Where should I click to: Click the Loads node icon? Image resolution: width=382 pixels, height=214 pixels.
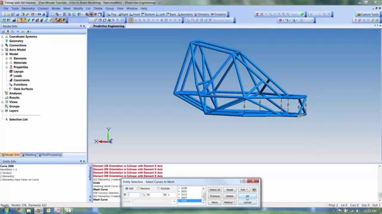point(11,76)
